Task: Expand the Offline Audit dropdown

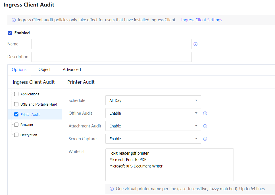Action: (153, 113)
